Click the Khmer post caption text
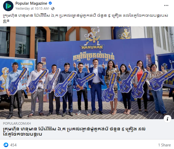 [x=85, y=18]
